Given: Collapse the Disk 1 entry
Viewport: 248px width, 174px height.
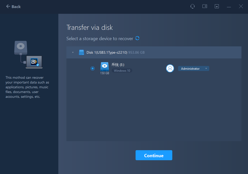Looking at the screenshot, I should pyautogui.click(x=73, y=52).
